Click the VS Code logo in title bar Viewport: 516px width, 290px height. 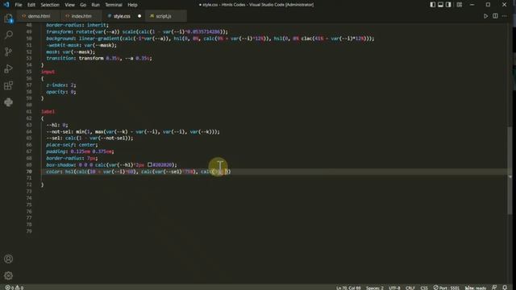coord(6,5)
